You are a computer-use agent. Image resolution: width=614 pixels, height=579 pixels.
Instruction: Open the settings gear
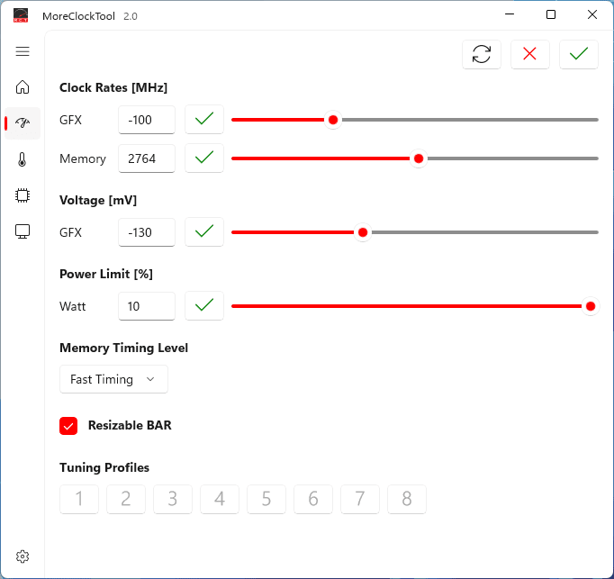(23, 556)
